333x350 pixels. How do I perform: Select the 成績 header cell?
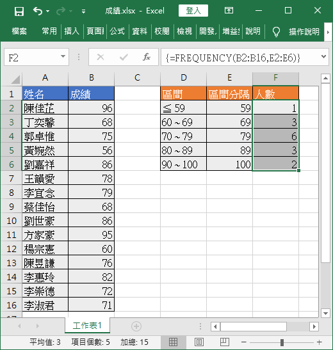[91, 93]
